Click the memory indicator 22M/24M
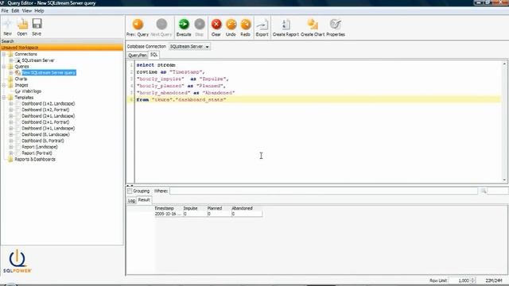 [493, 280]
